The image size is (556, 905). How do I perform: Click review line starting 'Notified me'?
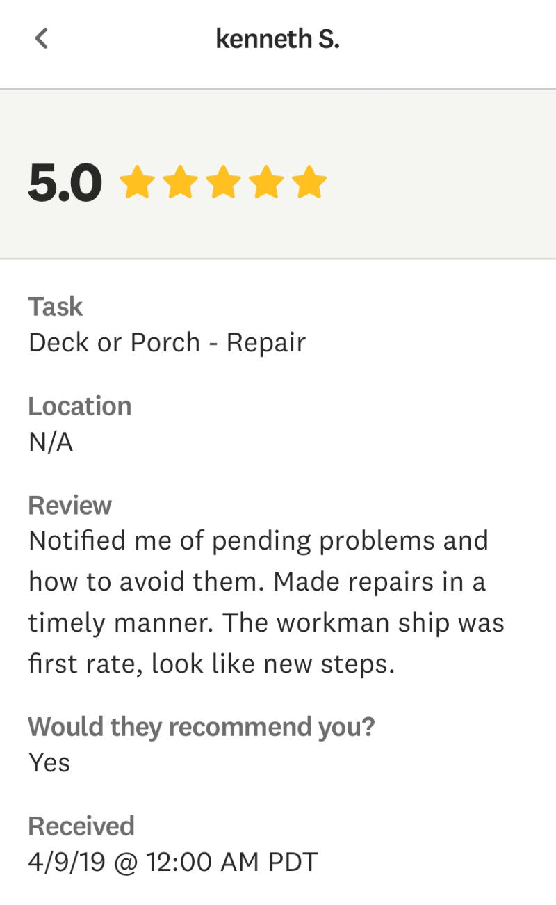[258, 541]
